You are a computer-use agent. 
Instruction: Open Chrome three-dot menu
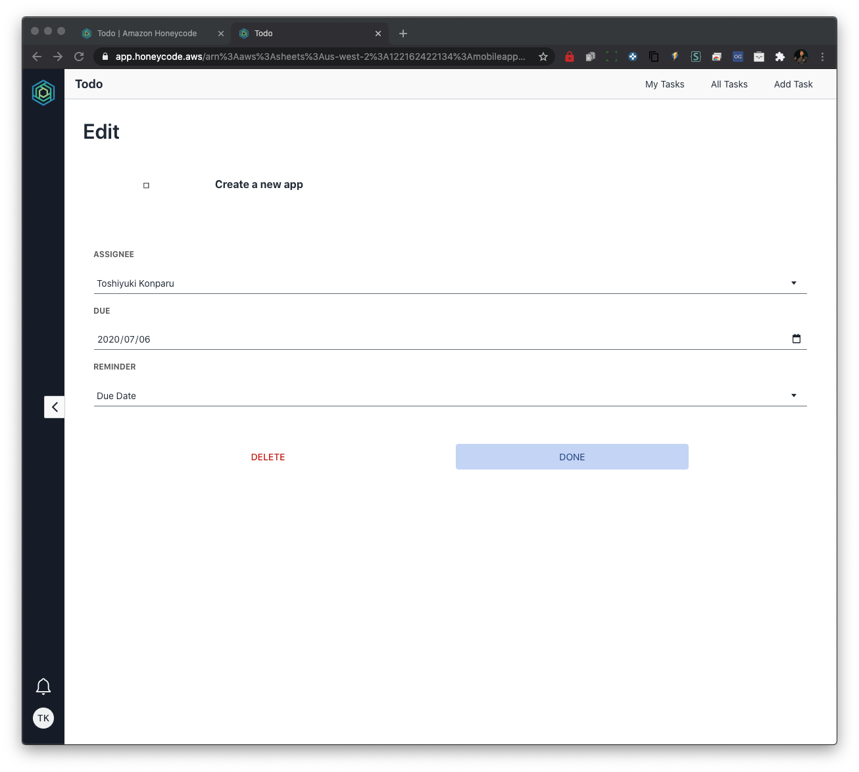click(822, 57)
